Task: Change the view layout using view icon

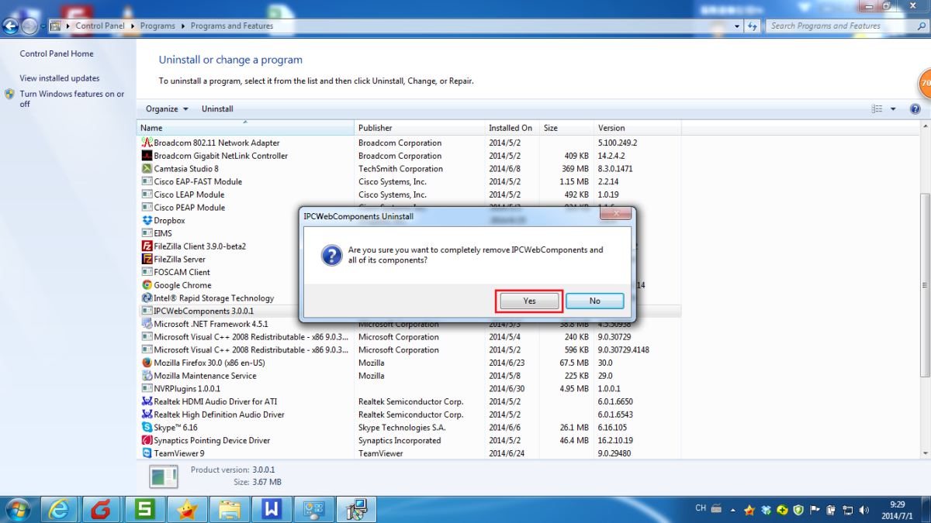Action: click(877, 109)
